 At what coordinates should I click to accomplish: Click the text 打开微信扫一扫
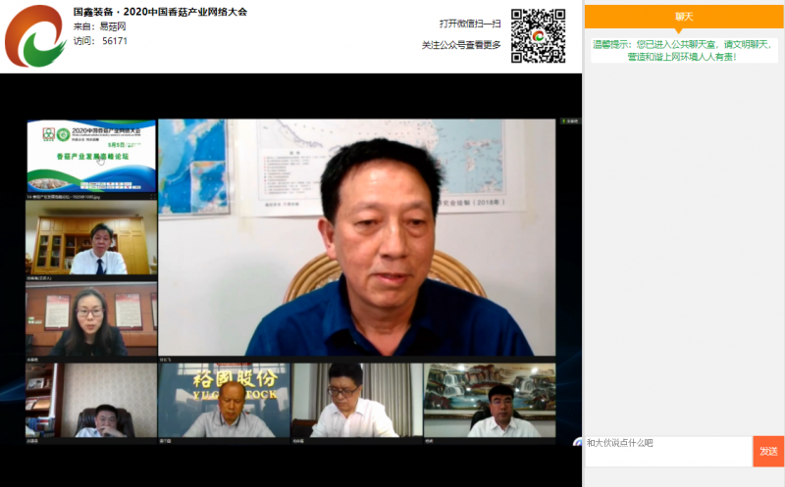(470, 24)
